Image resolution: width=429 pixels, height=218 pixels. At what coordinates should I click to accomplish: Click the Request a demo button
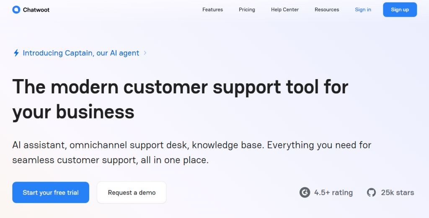coord(132,192)
